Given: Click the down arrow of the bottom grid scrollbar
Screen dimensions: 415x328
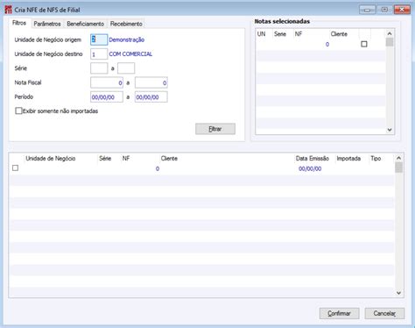Looking at the screenshot, I should click(x=398, y=293).
